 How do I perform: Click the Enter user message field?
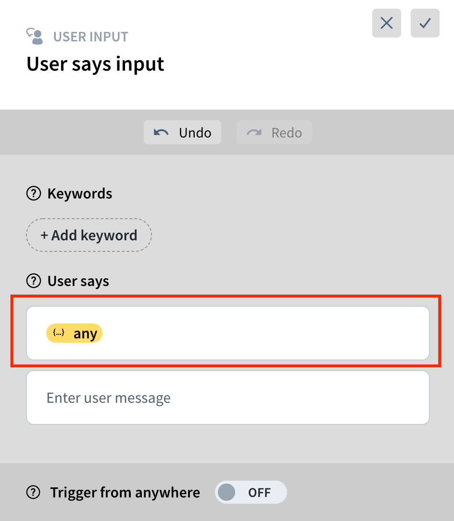click(228, 397)
